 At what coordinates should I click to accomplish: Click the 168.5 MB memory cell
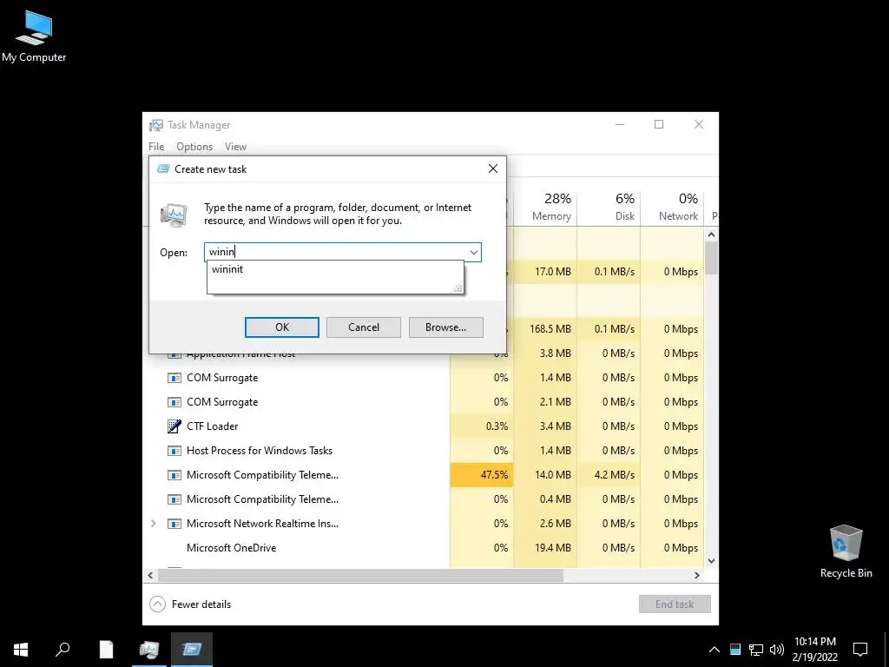545,329
